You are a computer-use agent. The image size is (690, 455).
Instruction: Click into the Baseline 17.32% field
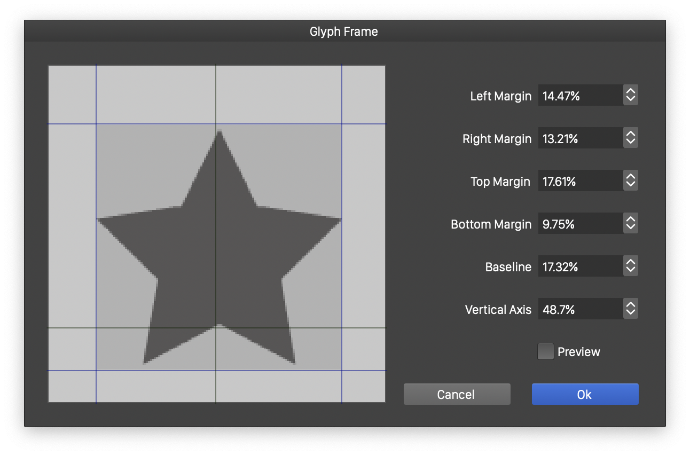[x=579, y=266]
